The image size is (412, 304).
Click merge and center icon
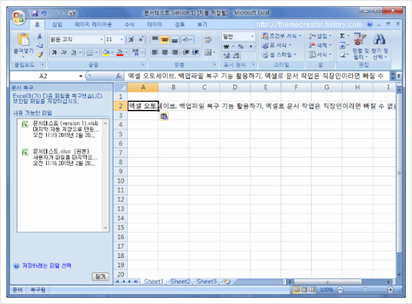(208, 52)
